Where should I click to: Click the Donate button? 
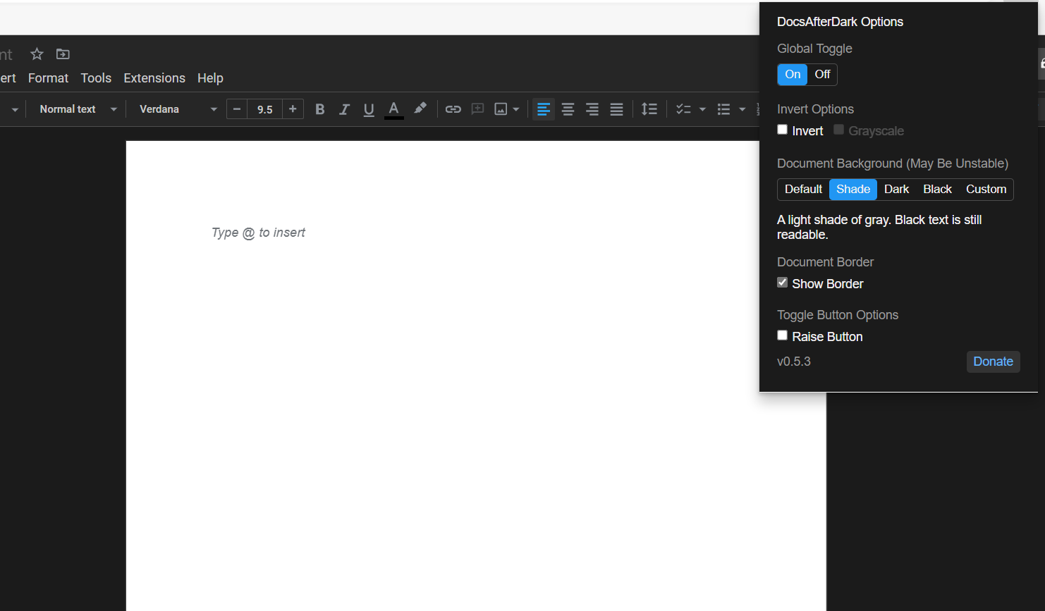click(x=993, y=362)
